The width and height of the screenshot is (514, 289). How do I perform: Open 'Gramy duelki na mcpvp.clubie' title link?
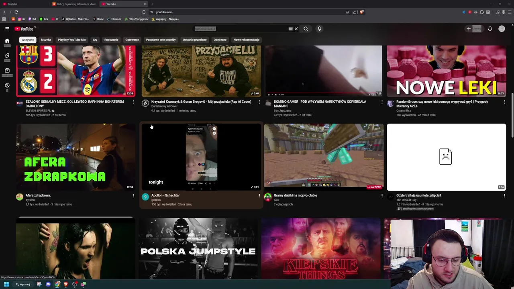(295, 195)
